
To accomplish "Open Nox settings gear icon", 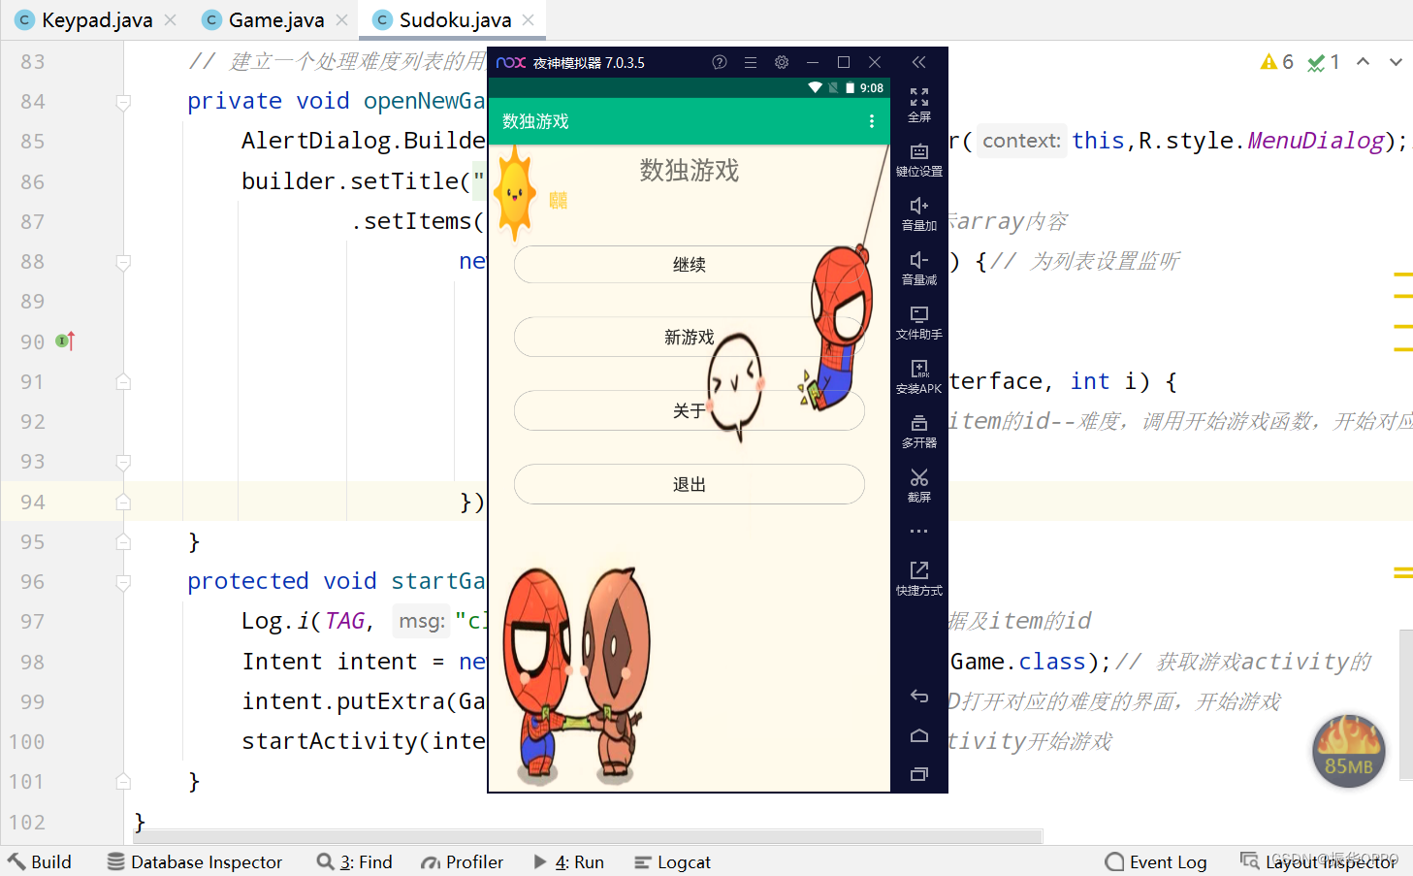I will click(x=782, y=62).
